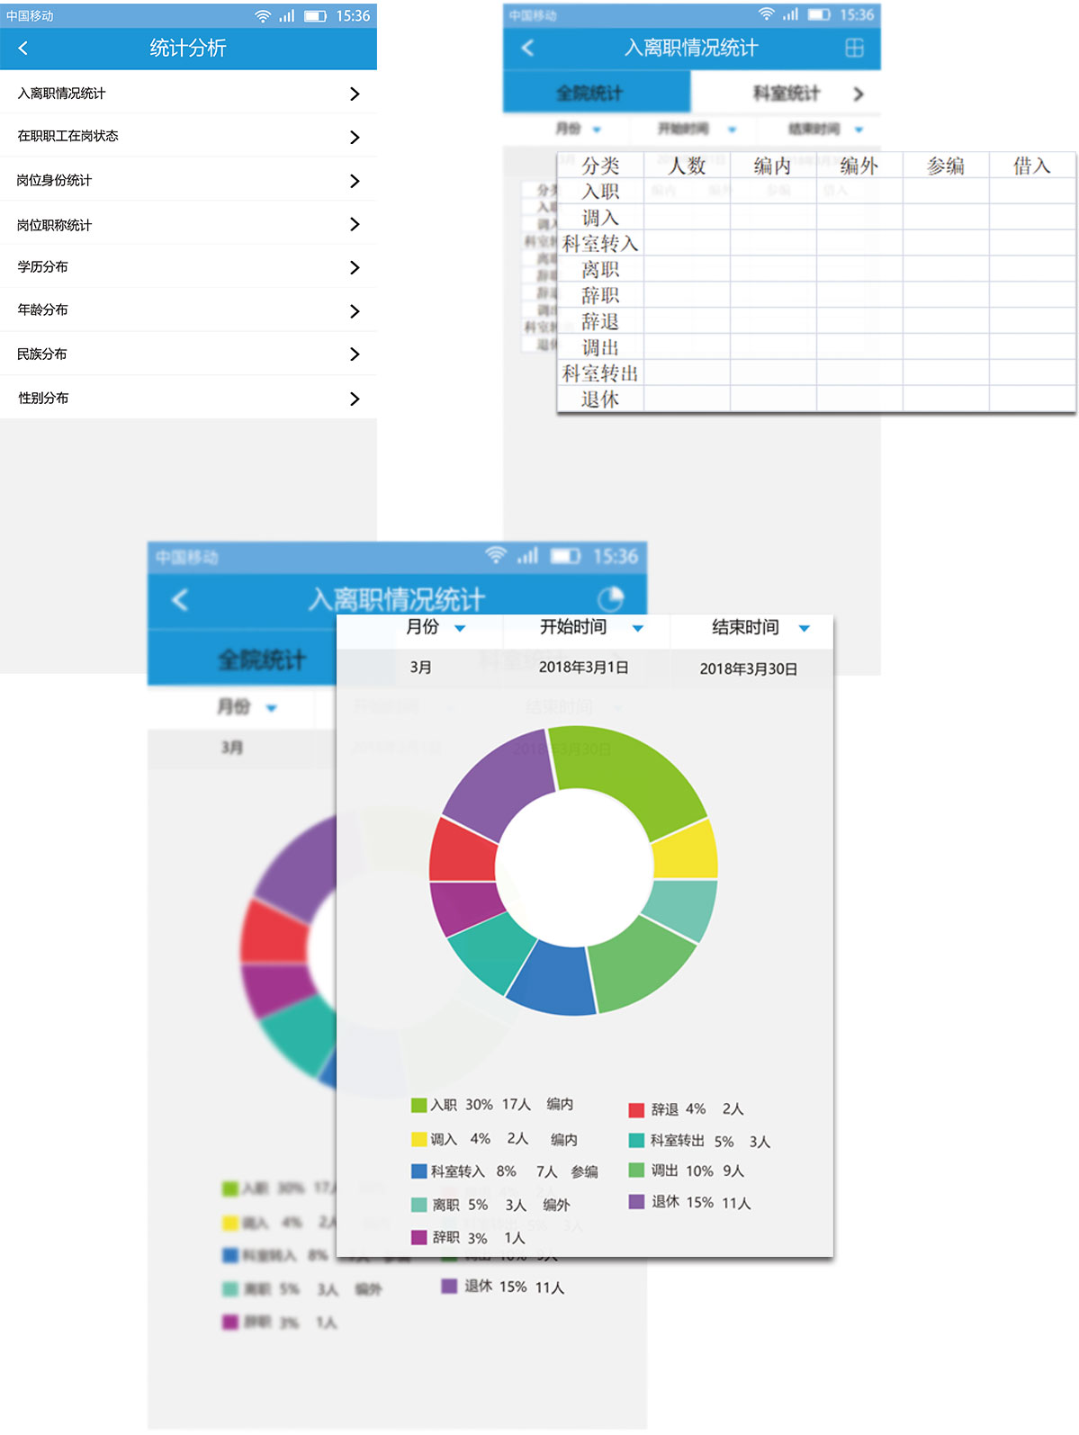Image resolution: width=1079 pixels, height=1435 pixels.
Task: Select 性别分布 from the list
Action: coord(188,398)
